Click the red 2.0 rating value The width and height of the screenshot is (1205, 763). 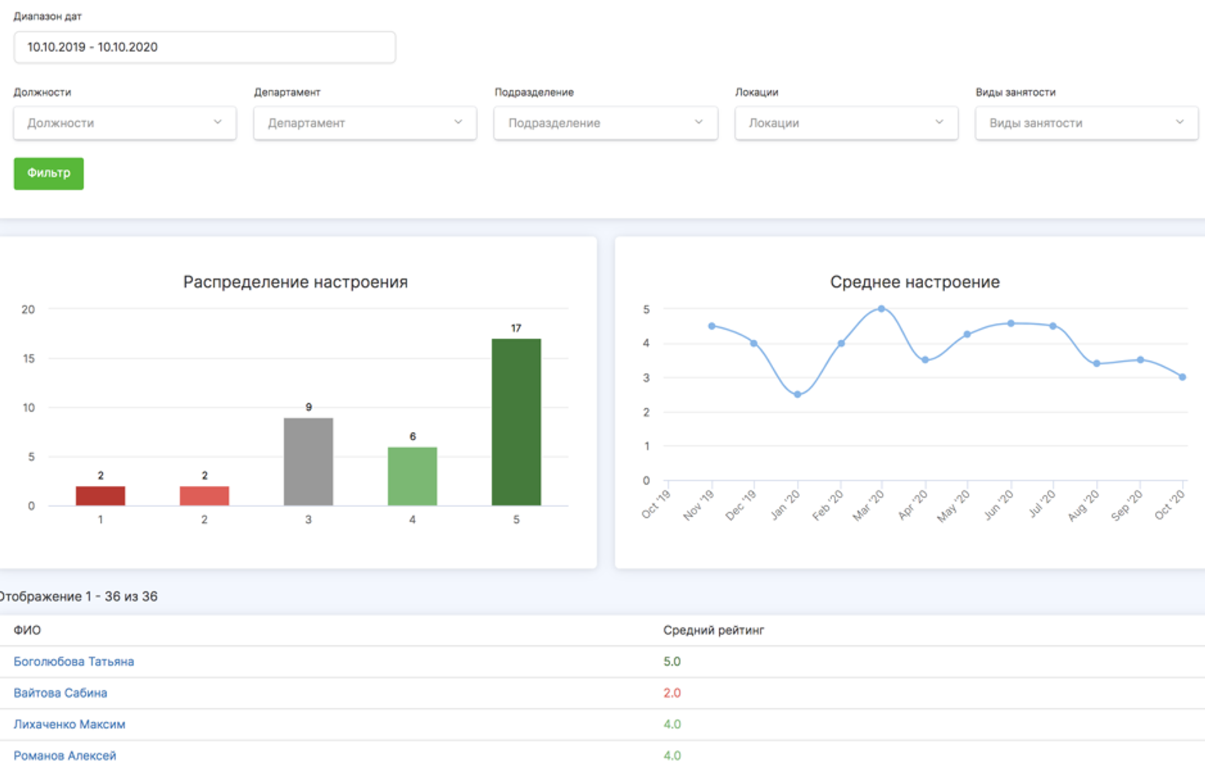(x=672, y=693)
